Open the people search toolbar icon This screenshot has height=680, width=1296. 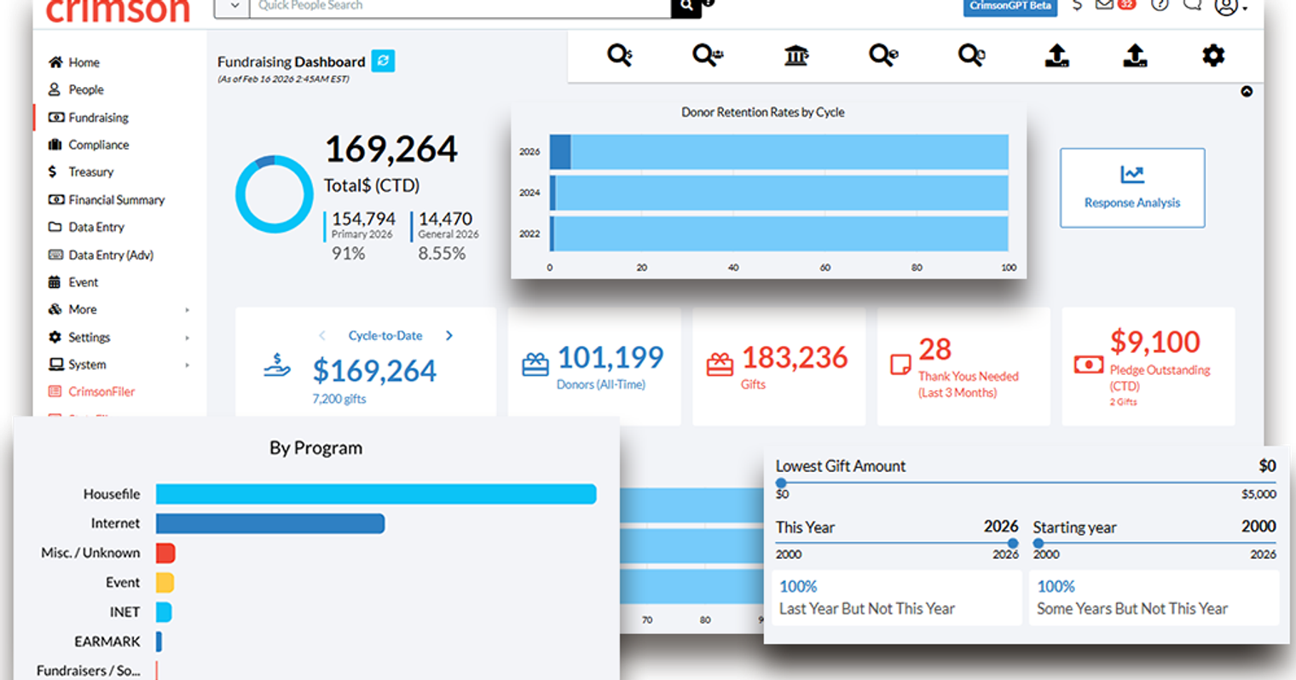708,55
